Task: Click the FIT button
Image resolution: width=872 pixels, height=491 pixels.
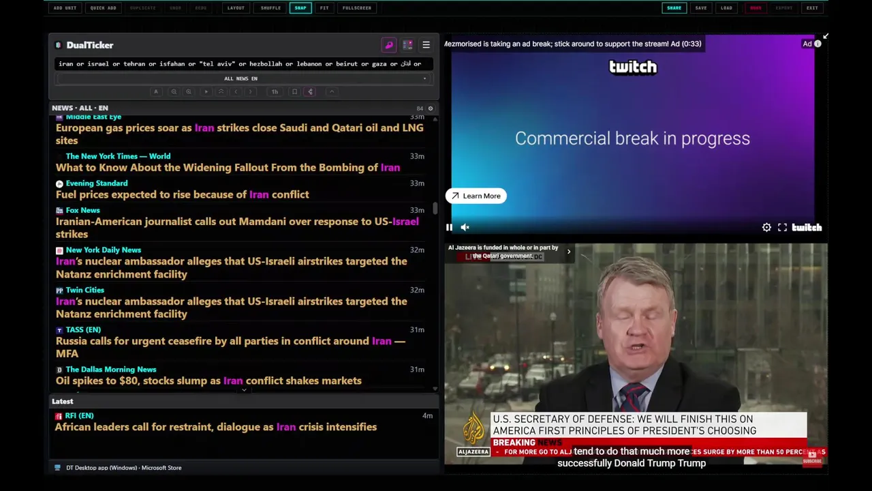Action: coord(324,8)
